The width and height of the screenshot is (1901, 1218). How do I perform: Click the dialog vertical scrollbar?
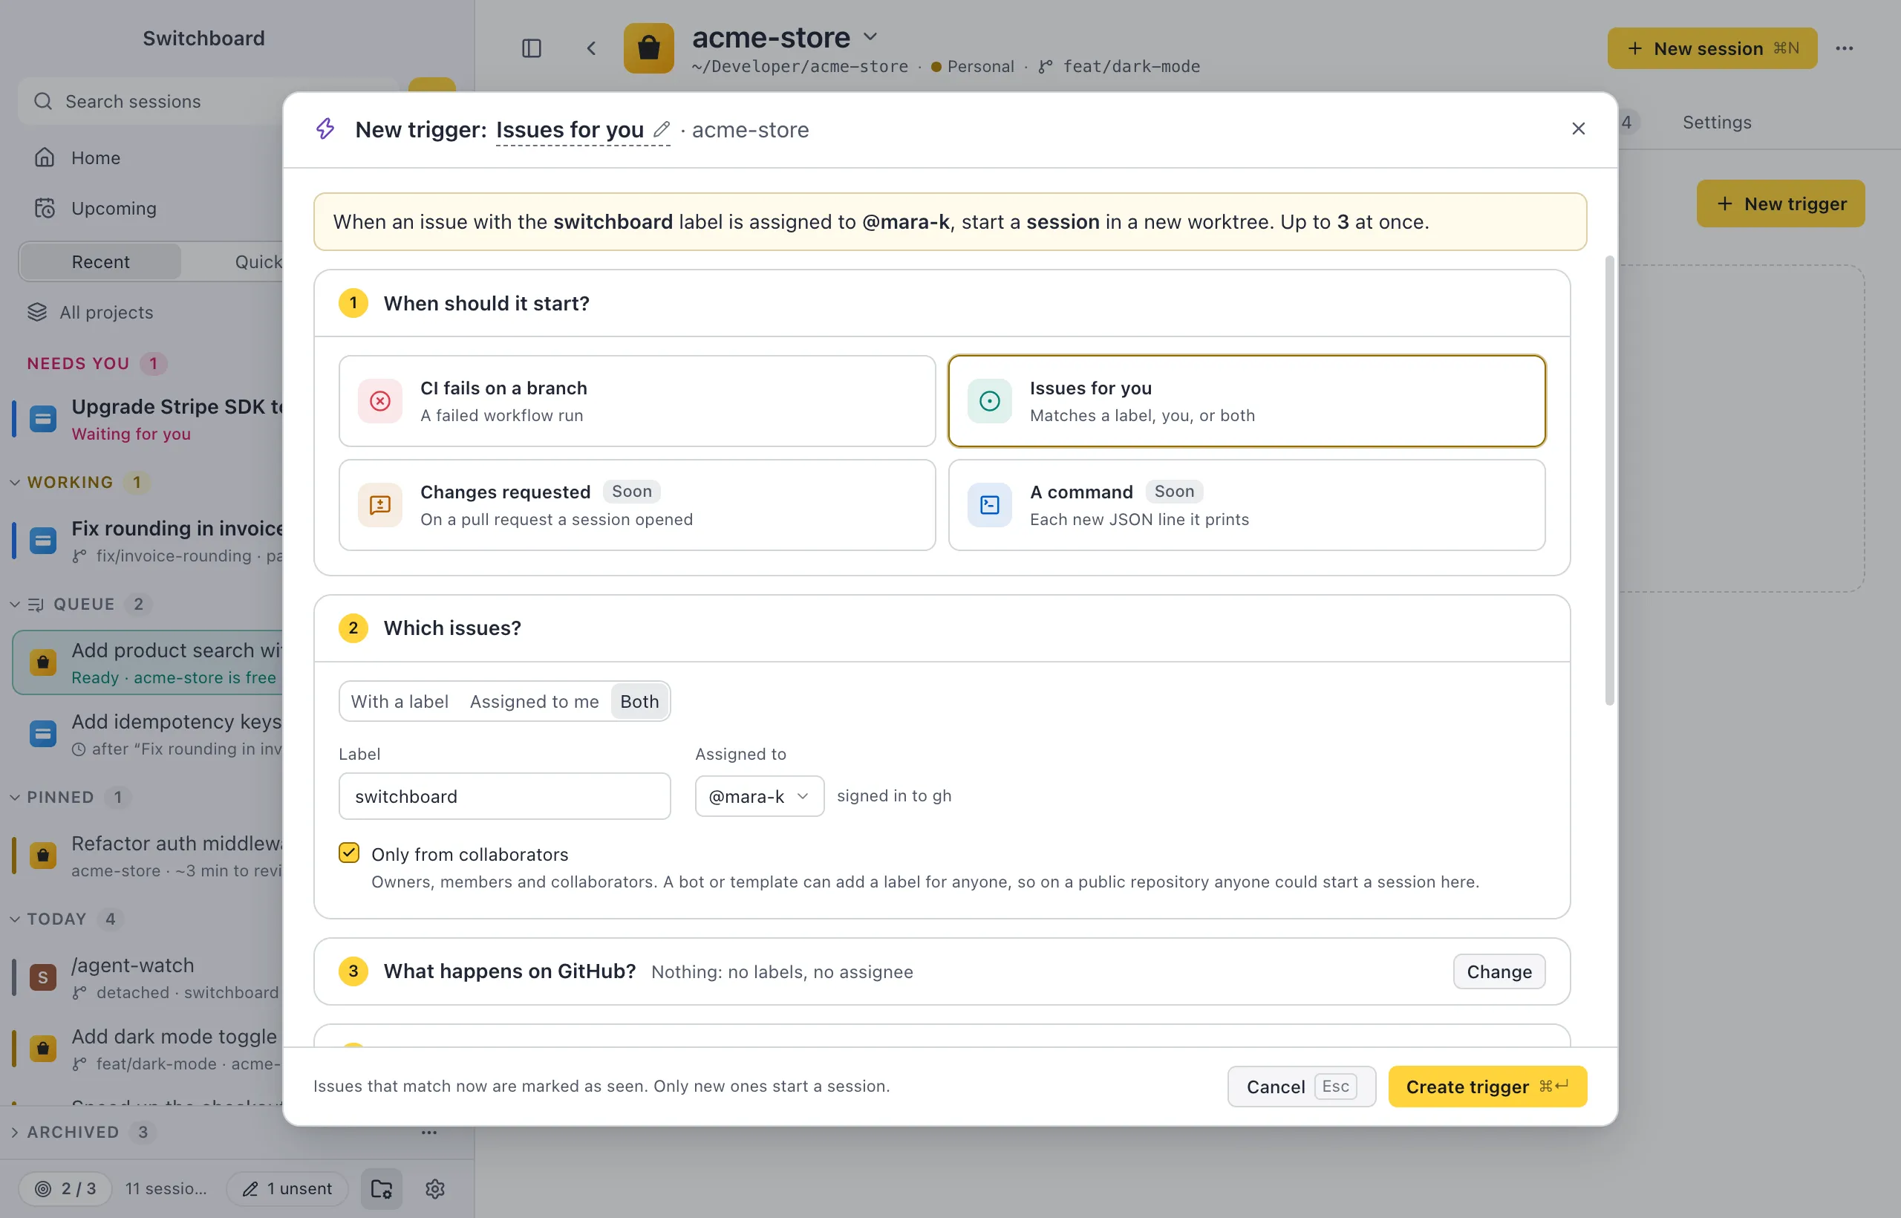tap(1608, 481)
